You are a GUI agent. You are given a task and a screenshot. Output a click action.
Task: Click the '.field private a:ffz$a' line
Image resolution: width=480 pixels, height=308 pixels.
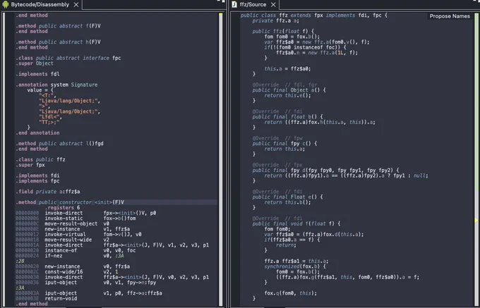pos(48,192)
